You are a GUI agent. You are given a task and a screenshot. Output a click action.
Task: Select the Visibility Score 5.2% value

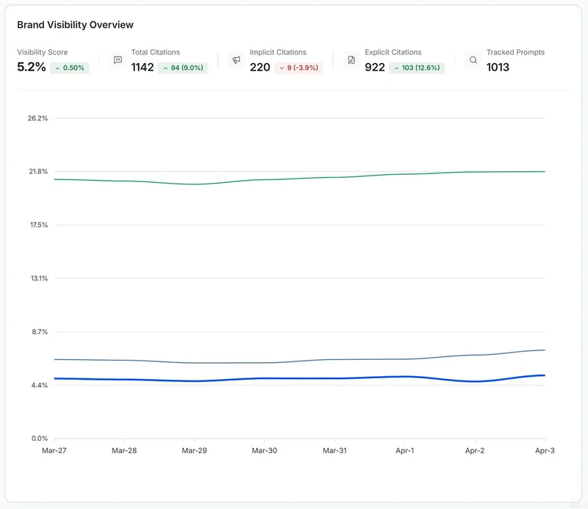(x=32, y=68)
